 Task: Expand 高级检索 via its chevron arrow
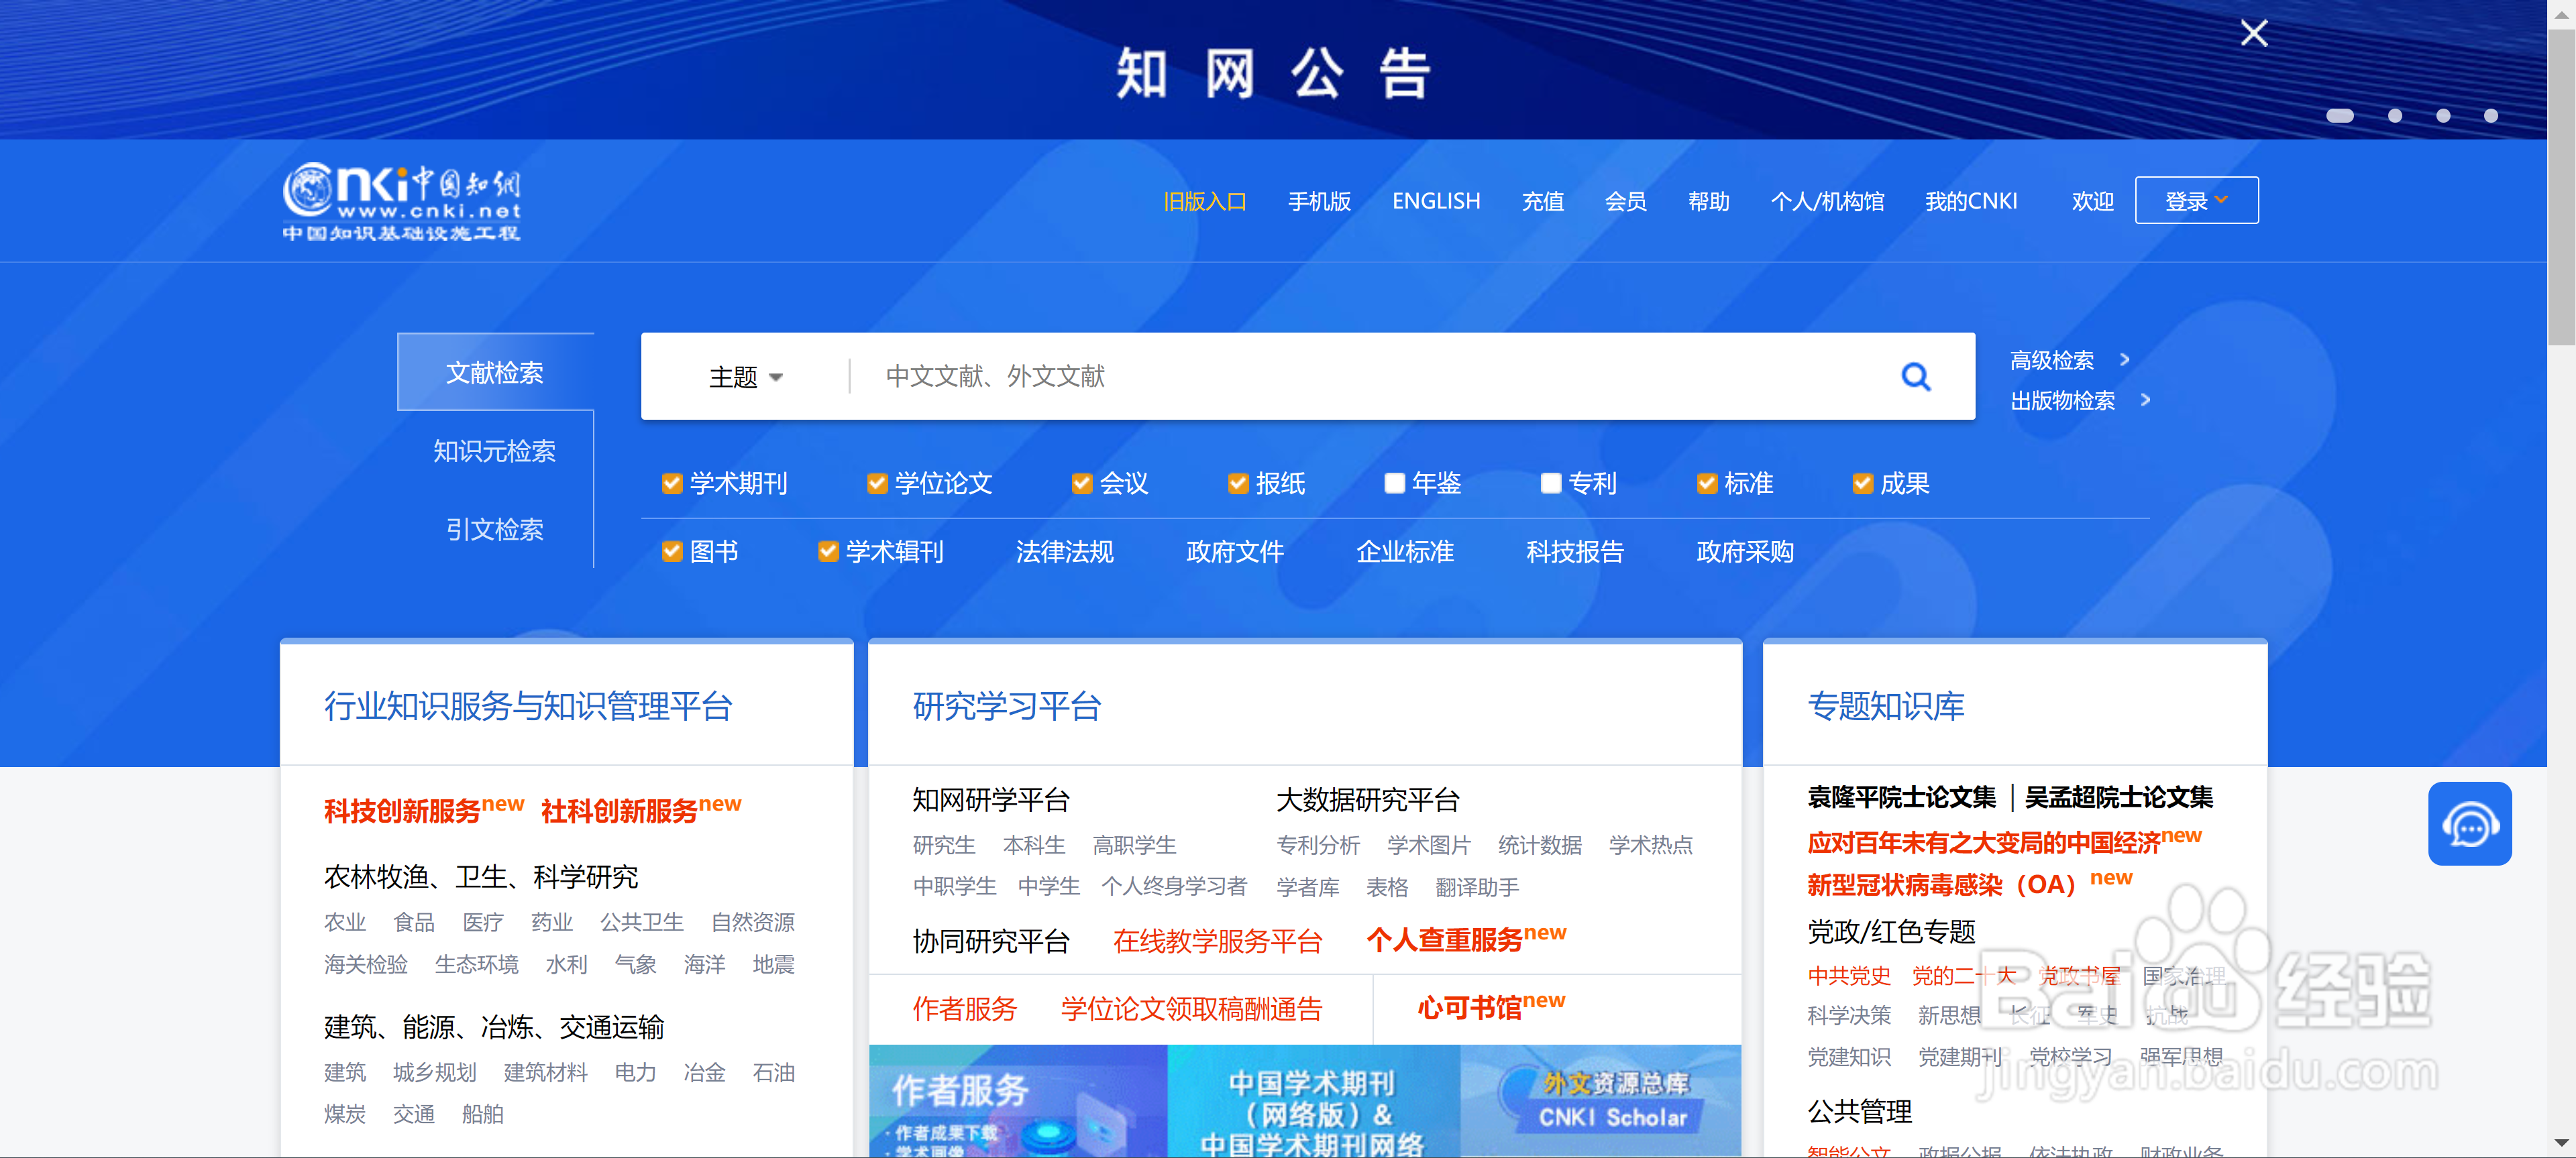point(2125,359)
